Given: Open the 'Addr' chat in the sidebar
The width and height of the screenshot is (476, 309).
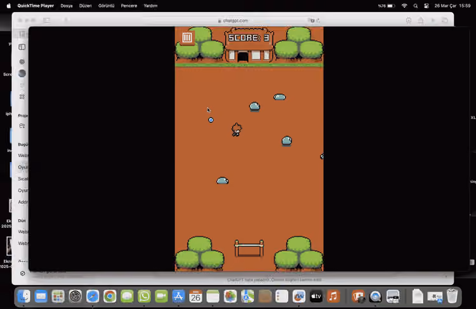Looking at the screenshot, I should (22, 202).
